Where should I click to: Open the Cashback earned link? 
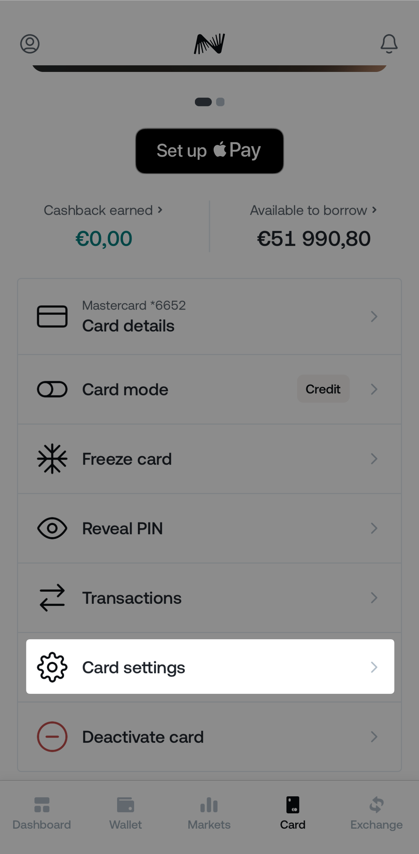pyautogui.click(x=103, y=210)
